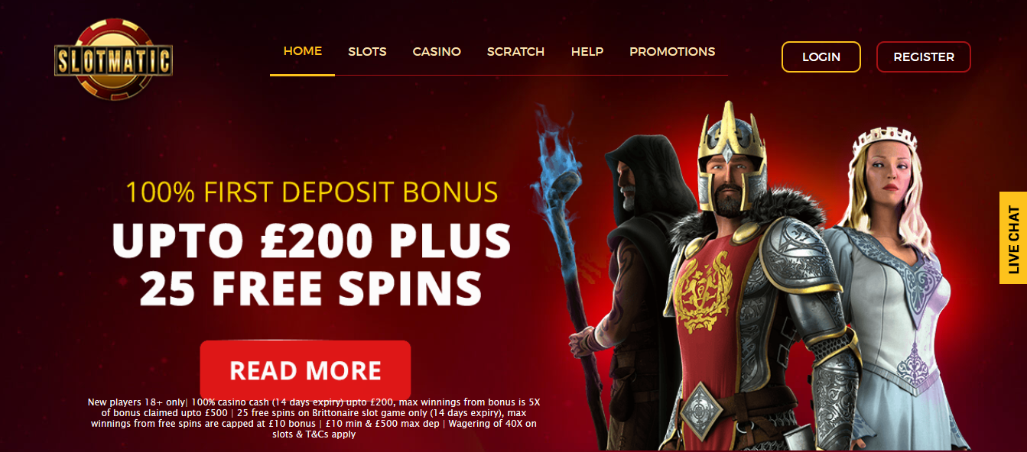Open the HELP page
1027x452 pixels.
(x=587, y=52)
